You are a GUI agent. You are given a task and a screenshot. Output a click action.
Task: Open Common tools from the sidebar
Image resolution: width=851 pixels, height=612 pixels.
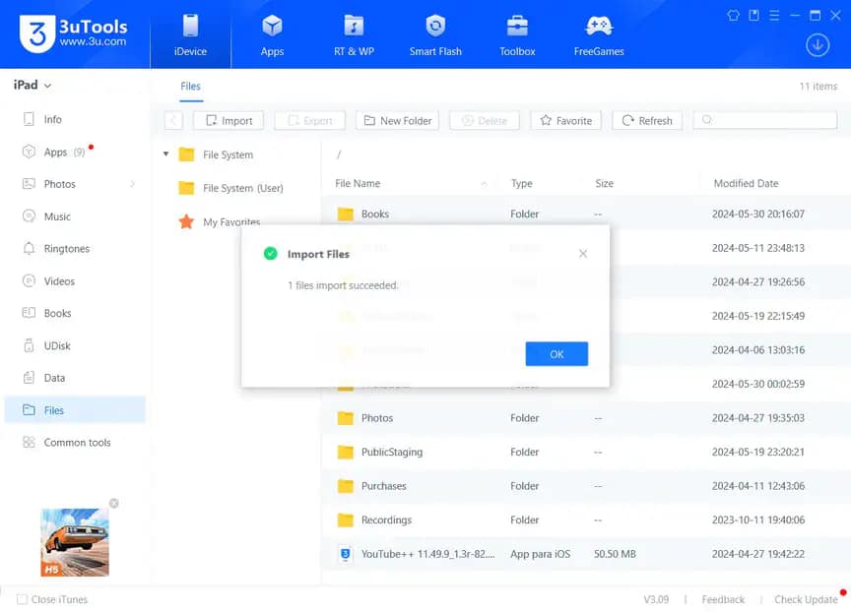click(x=74, y=442)
